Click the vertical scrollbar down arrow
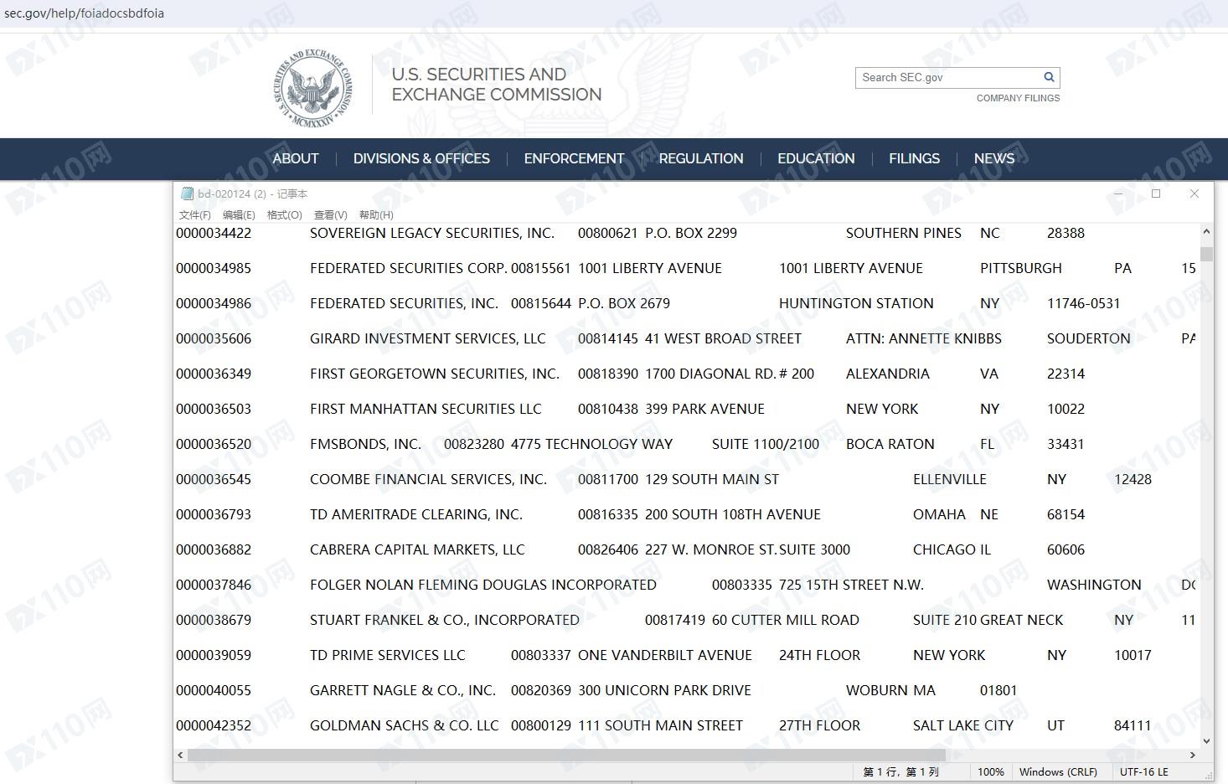The height and width of the screenshot is (784, 1228). pos(1206,740)
